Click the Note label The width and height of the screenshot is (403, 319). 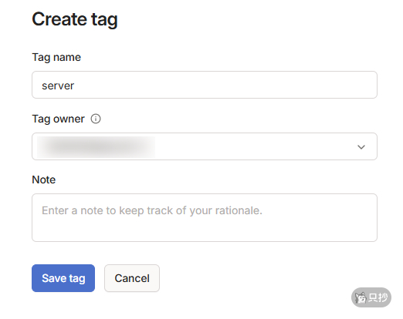pyautogui.click(x=44, y=180)
